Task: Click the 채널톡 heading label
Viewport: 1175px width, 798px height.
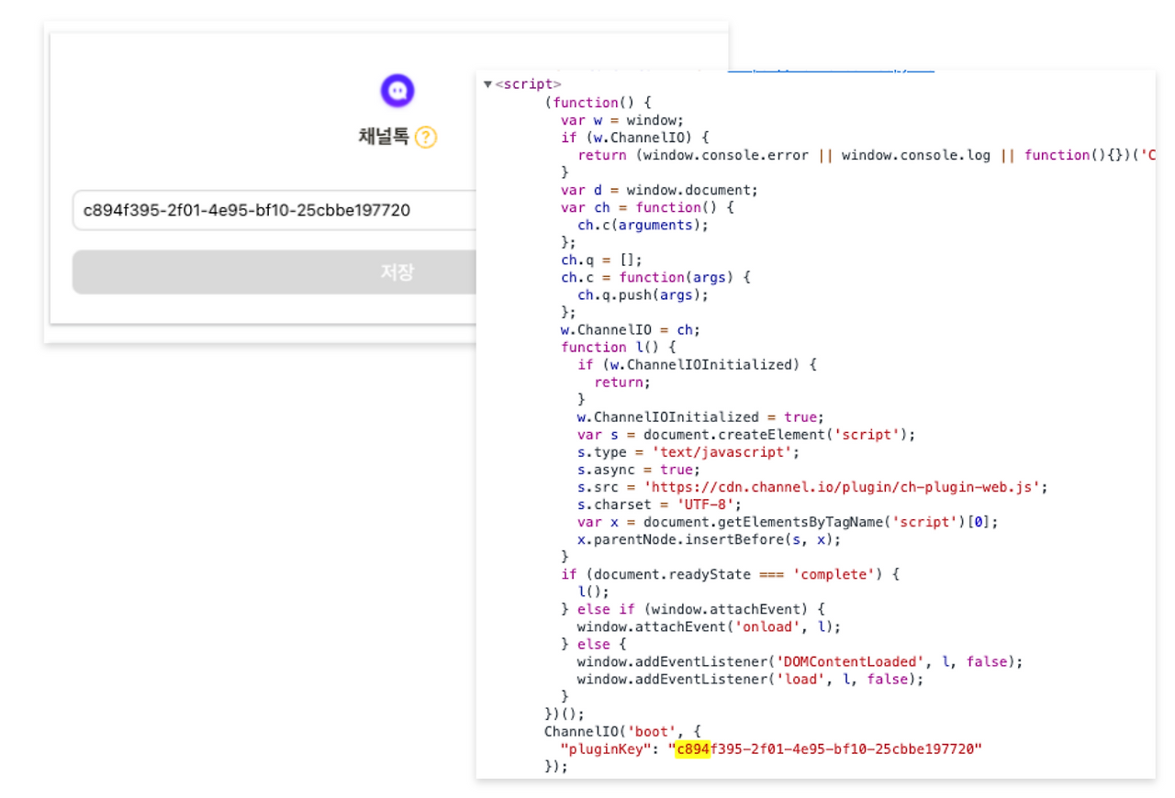Action: 384,138
